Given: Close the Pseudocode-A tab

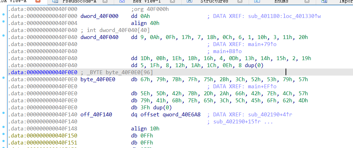Looking at the screenshot, I should click(x=105, y=1).
